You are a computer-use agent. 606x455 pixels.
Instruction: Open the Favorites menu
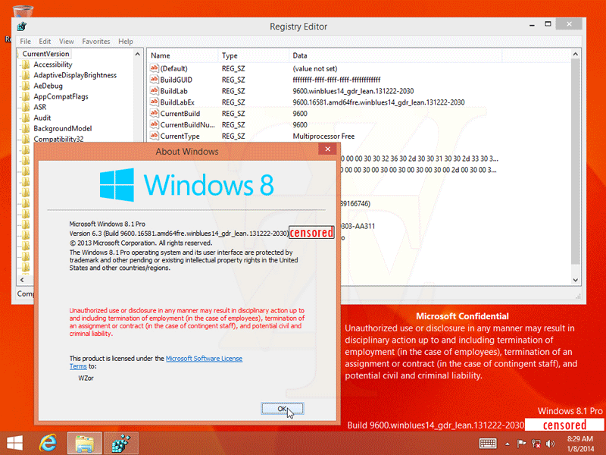(96, 41)
